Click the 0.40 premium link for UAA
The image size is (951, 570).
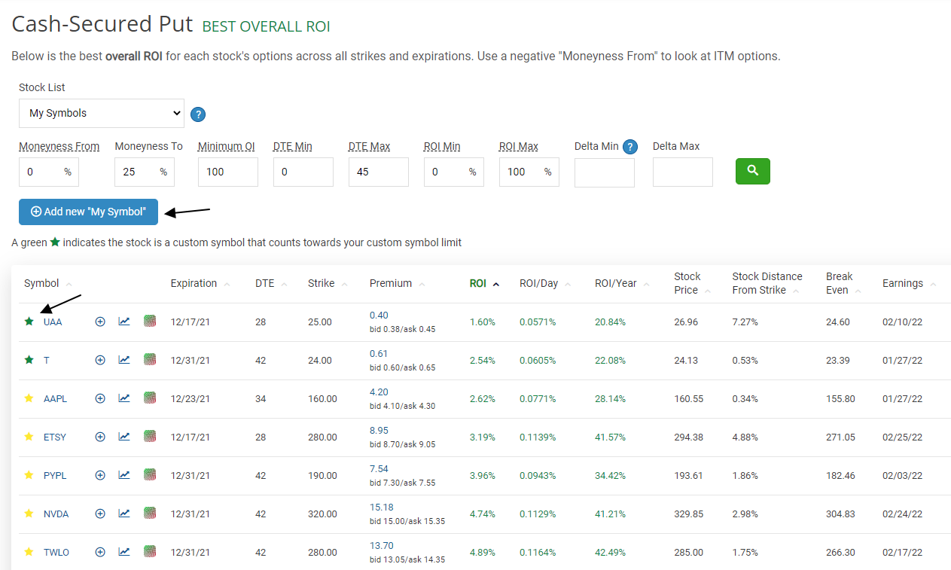pos(379,315)
